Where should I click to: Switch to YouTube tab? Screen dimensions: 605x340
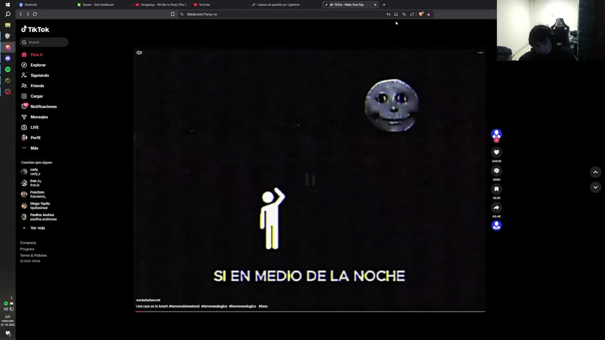pos(219,5)
